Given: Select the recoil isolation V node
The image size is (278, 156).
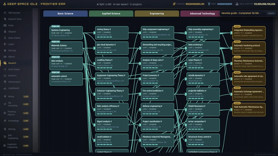Looking at the screenshot, I should 112,140.
